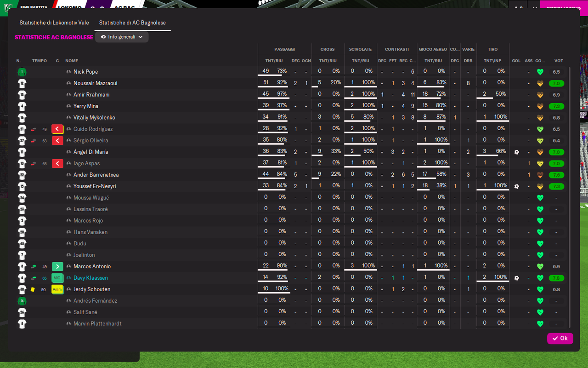The image size is (588, 368).
Task: Open player Dudu
Action: (x=80, y=243)
